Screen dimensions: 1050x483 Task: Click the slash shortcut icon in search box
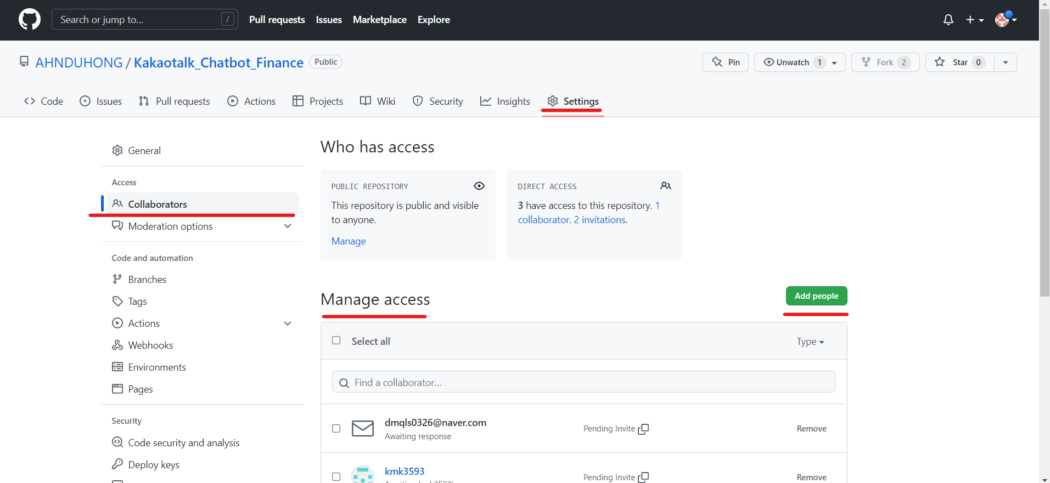point(228,19)
